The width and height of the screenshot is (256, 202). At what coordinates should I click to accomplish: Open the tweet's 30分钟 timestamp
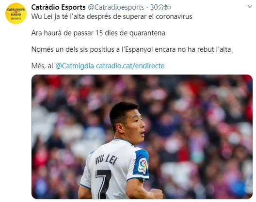(160, 7)
